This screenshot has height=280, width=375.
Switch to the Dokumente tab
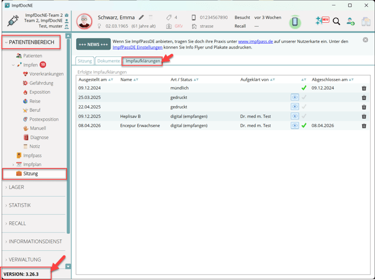(x=108, y=61)
